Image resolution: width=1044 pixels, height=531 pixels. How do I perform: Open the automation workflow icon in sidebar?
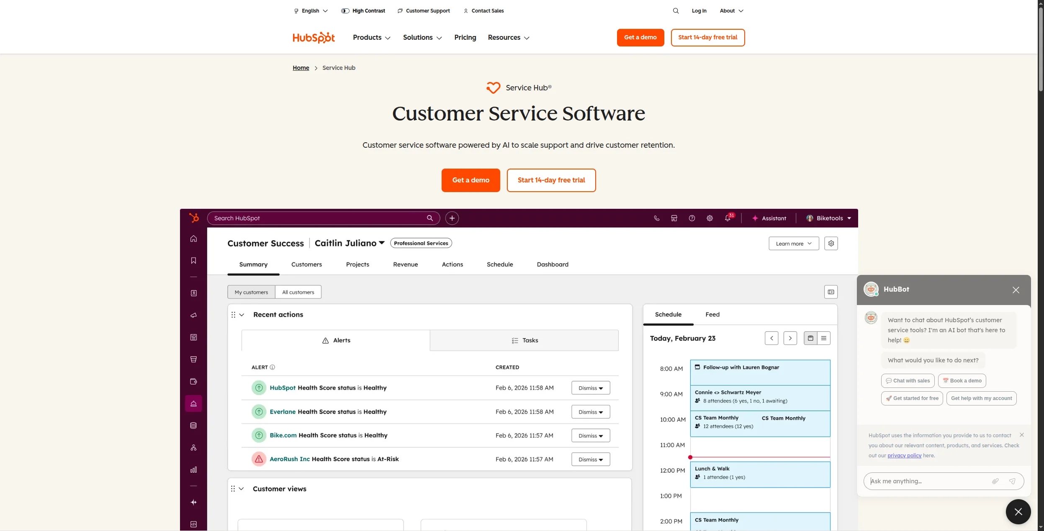tap(193, 448)
